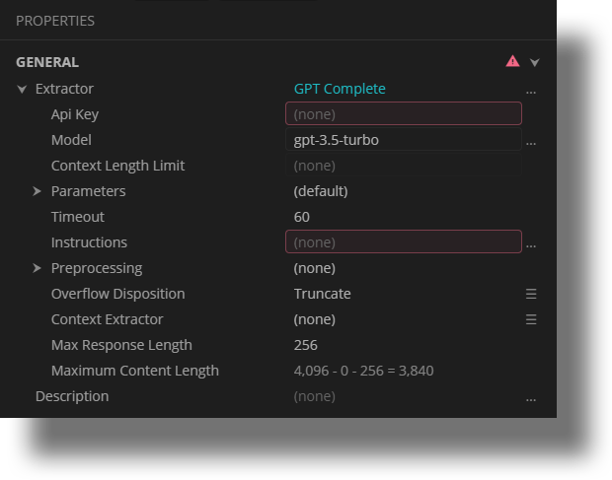Open the Model ellipsis picker
Screen dimensions: 612x480
point(531,141)
